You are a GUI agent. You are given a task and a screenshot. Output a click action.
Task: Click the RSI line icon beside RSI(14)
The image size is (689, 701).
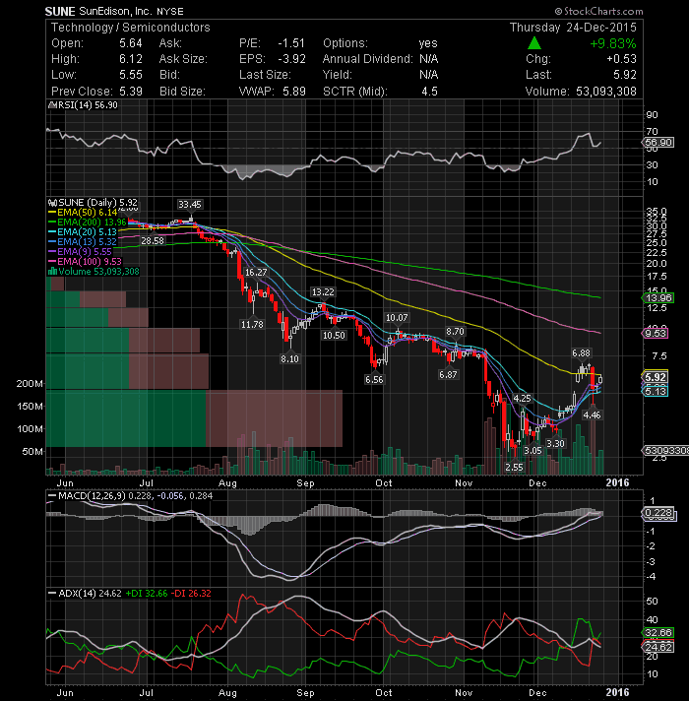pos(52,105)
